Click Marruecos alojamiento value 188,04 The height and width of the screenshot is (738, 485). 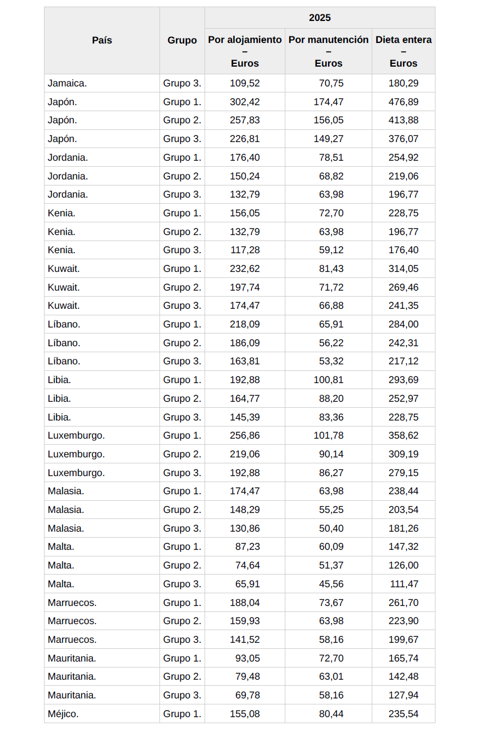[245, 603]
